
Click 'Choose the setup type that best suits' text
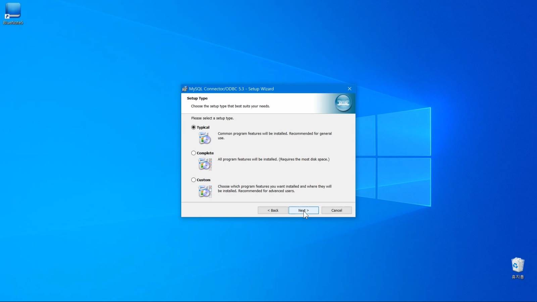[230, 106]
